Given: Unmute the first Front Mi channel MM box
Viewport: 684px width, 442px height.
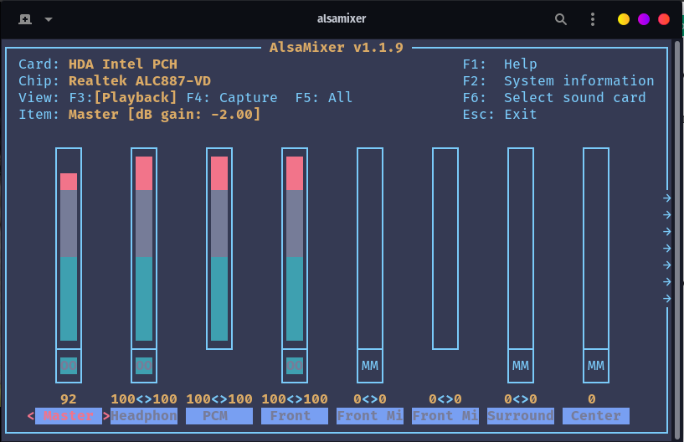Looking at the screenshot, I should point(370,366).
